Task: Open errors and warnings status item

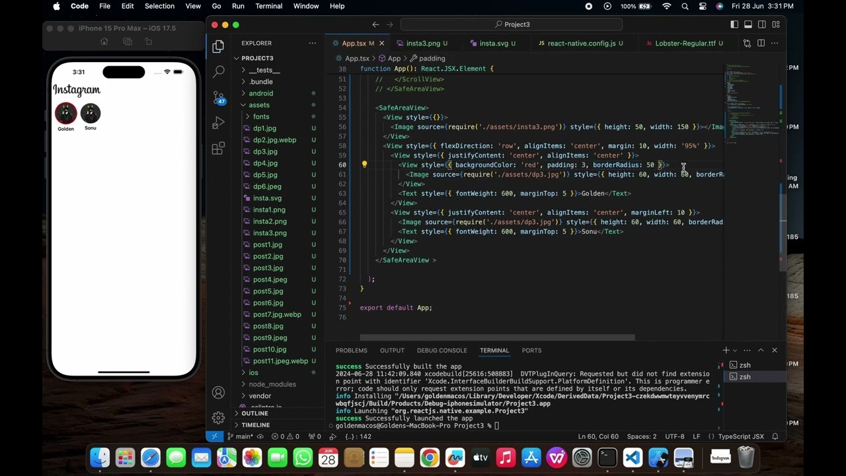Action: coord(286,436)
